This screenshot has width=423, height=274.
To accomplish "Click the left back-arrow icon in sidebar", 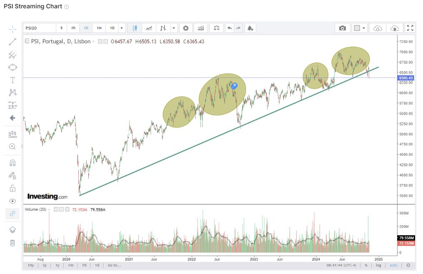I will click(13, 118).
